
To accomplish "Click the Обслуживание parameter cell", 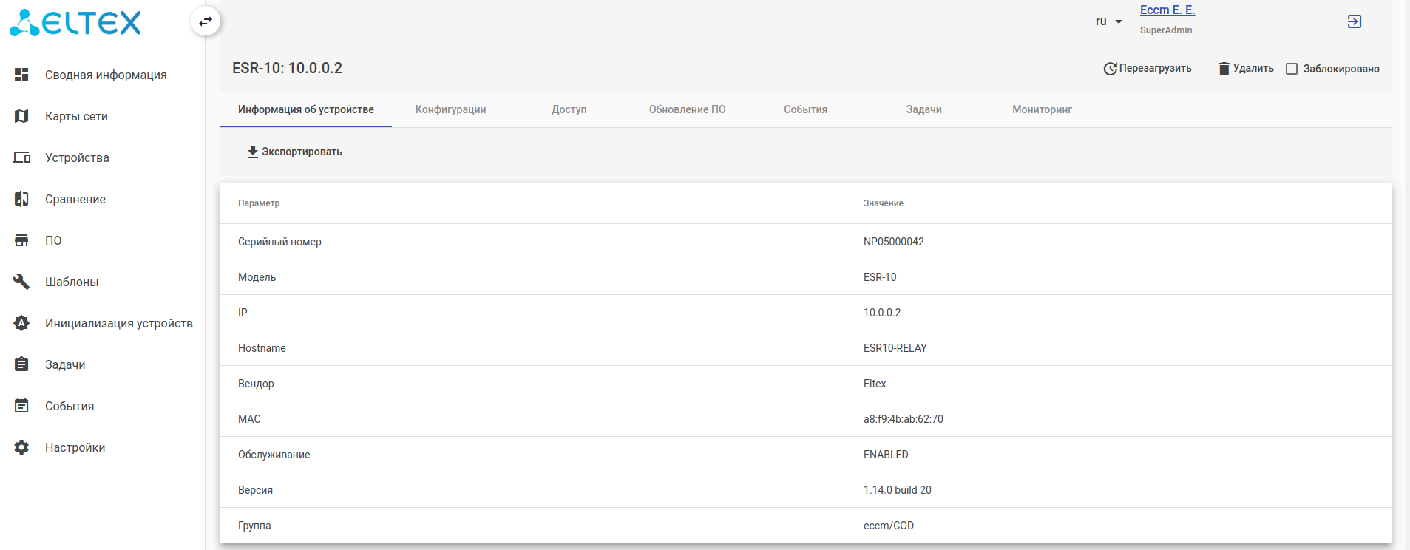I will tap(274, 455).
